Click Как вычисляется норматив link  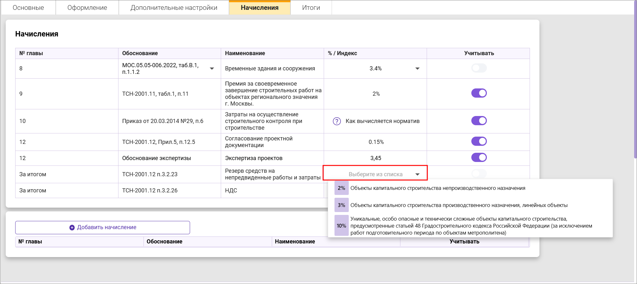(x=382, y=121)
